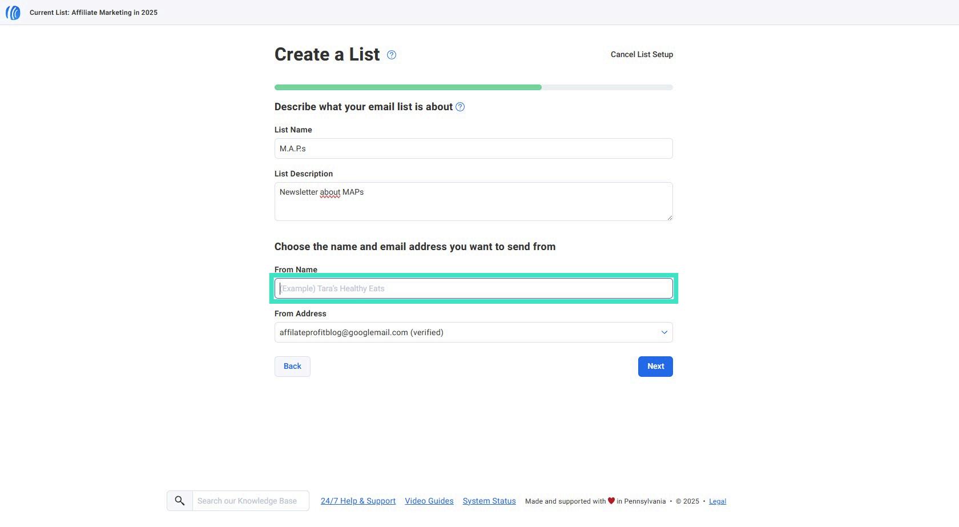
Task: Click the red heart icon in footer
Action: pos(611,501)
